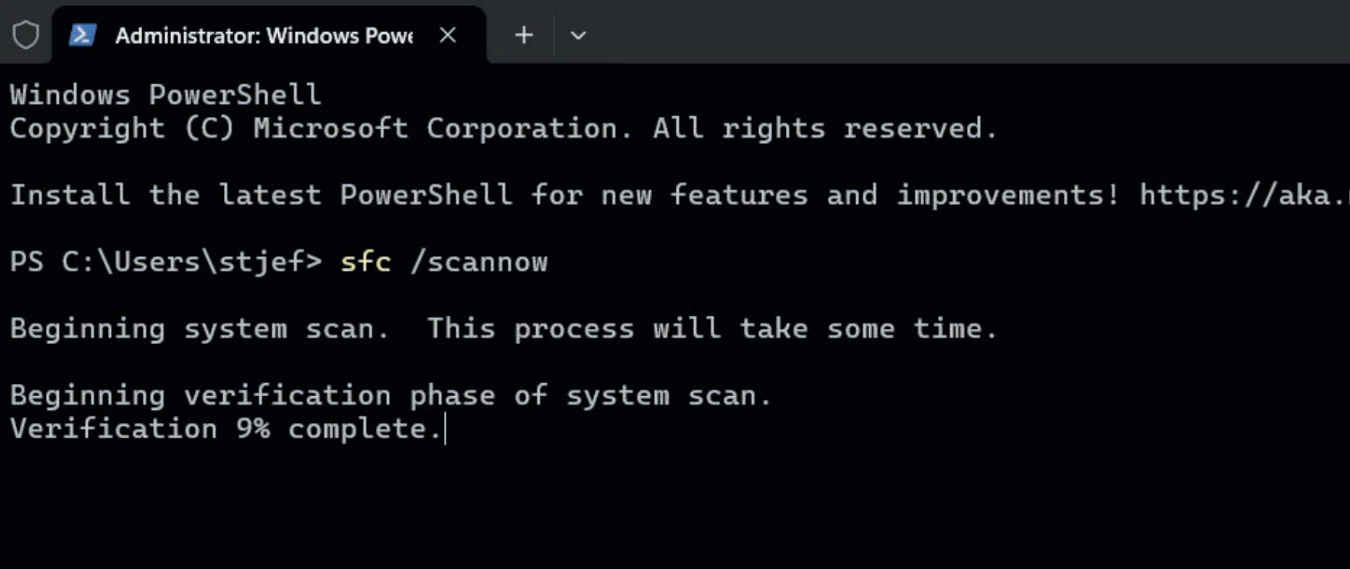Click the /scannow parameter text
This screenshot has width=1350, height=569.
point(479,262)
